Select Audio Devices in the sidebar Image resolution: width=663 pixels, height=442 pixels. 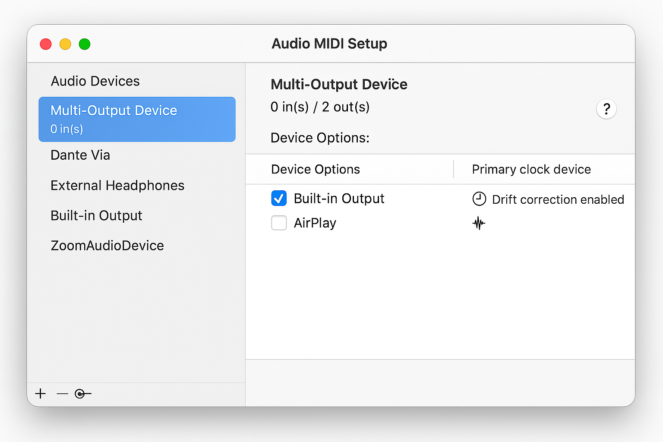click(x=95, y=81)
